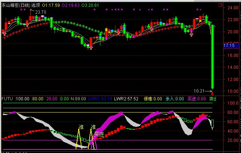Select the large green limit-down candle

[x=212, y=57]
